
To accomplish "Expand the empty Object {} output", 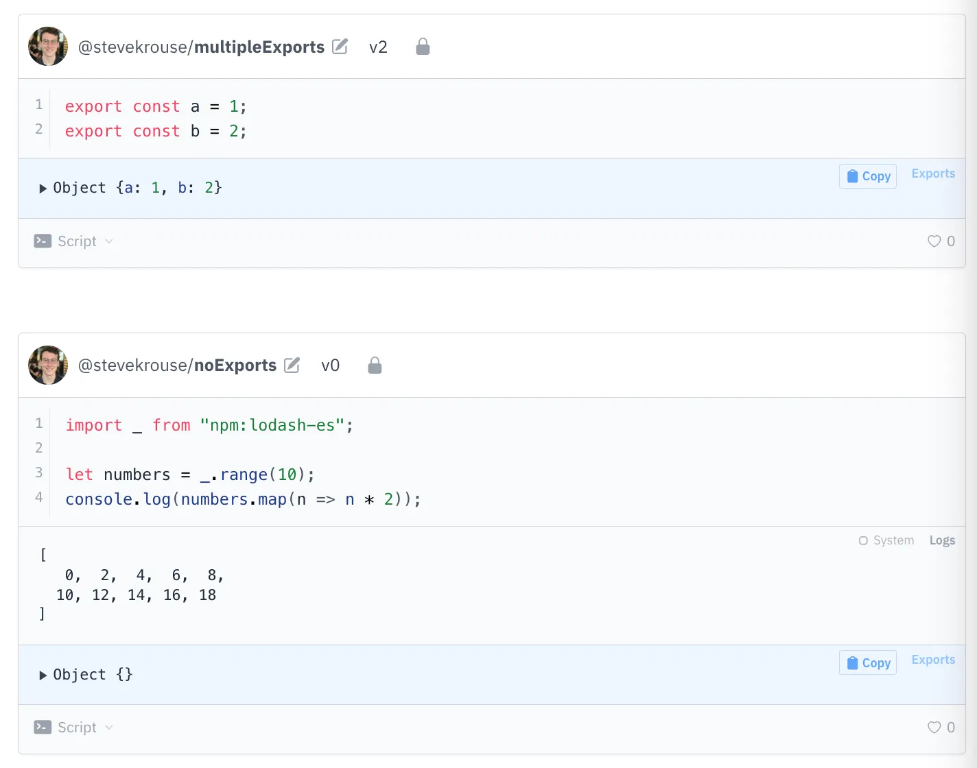I will (x=43, y=675).
